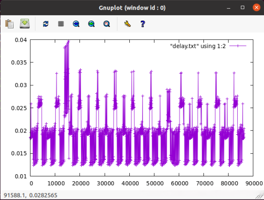Viewport: 264px width, 200px height.
Task: Click the 30000 x-axis label
Action: click(105, 183)
